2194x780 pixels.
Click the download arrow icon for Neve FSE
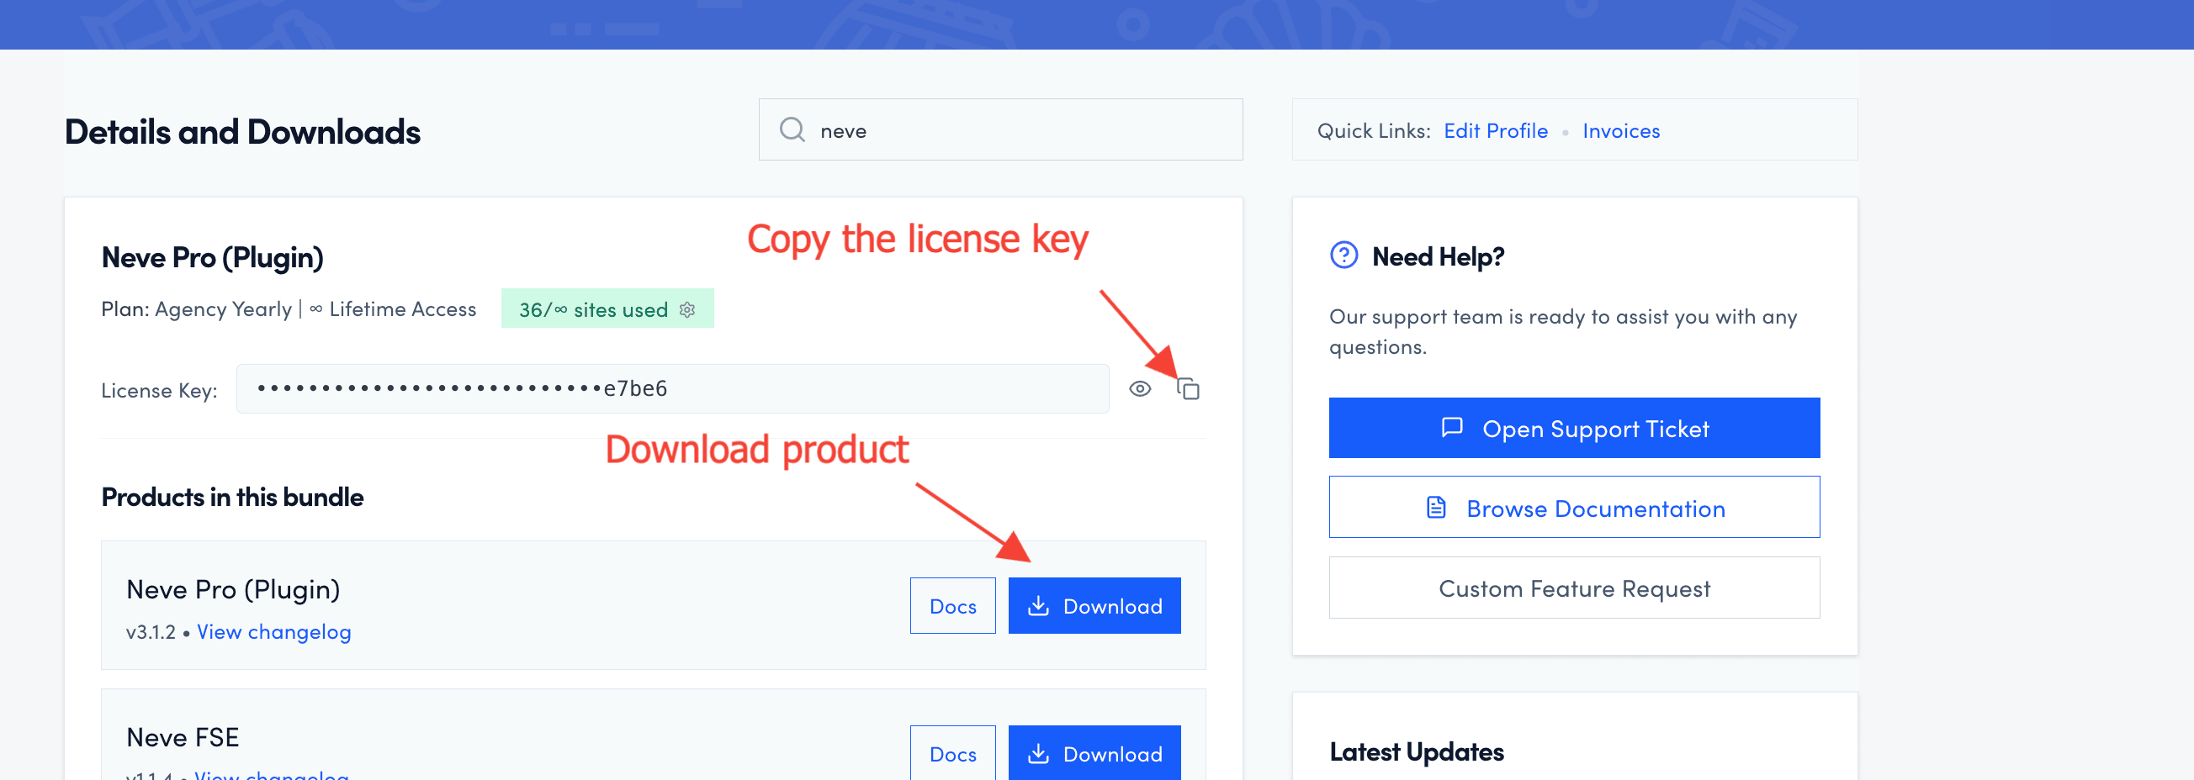pos(1038,753)
